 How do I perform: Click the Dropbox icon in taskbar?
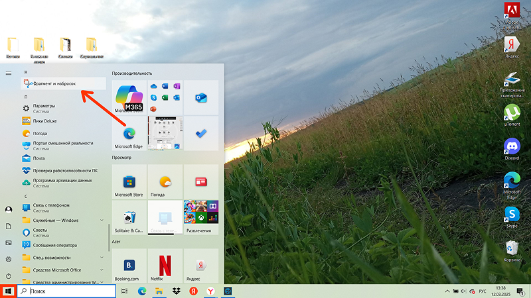176,291
